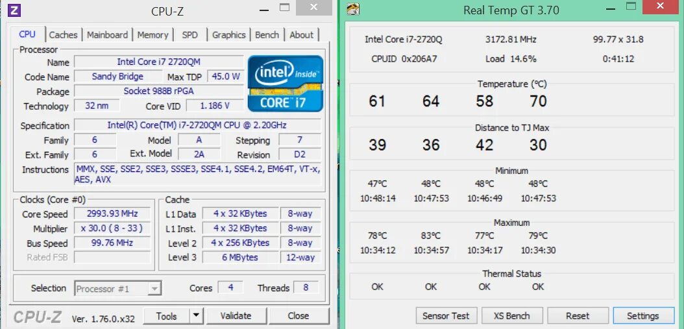Click the Core VID value 1.186 V
Screen dimensions: 684x329
point(215,105)
